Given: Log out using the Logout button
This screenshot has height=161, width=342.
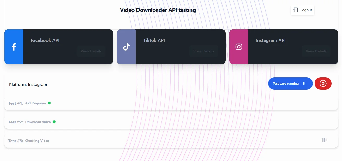Looking at the screenshot, I should (303, 10).
